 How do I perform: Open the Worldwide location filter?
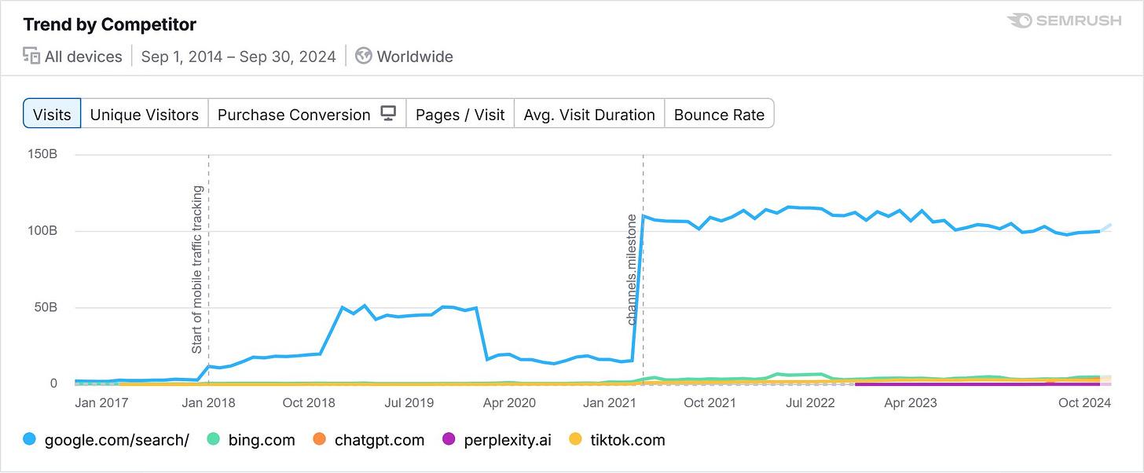click(x=415, y=57)
